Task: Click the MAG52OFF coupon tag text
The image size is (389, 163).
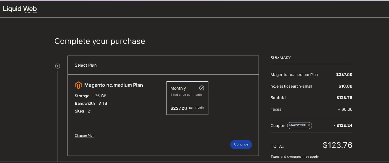Action: [297, 126]
